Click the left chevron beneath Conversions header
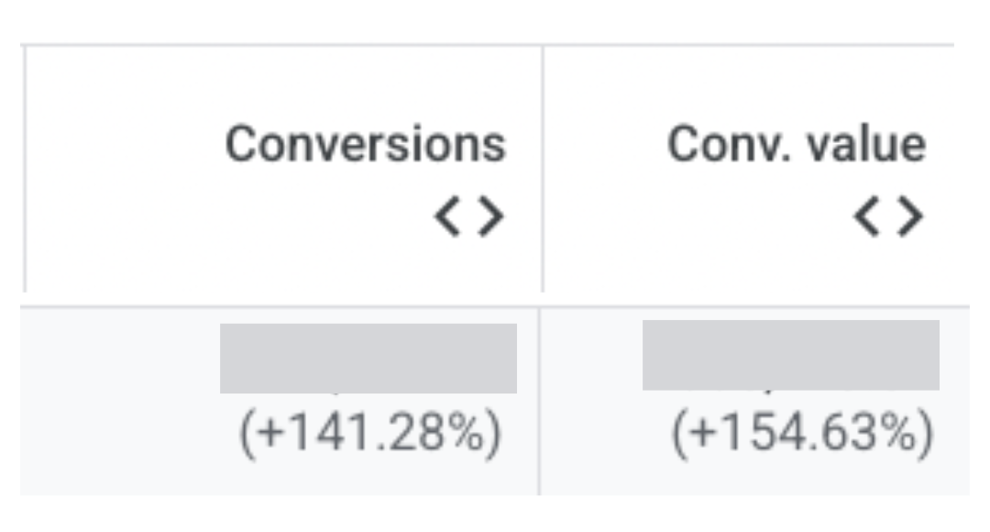This screenshot has height=532, width=990. click(448, 217)
